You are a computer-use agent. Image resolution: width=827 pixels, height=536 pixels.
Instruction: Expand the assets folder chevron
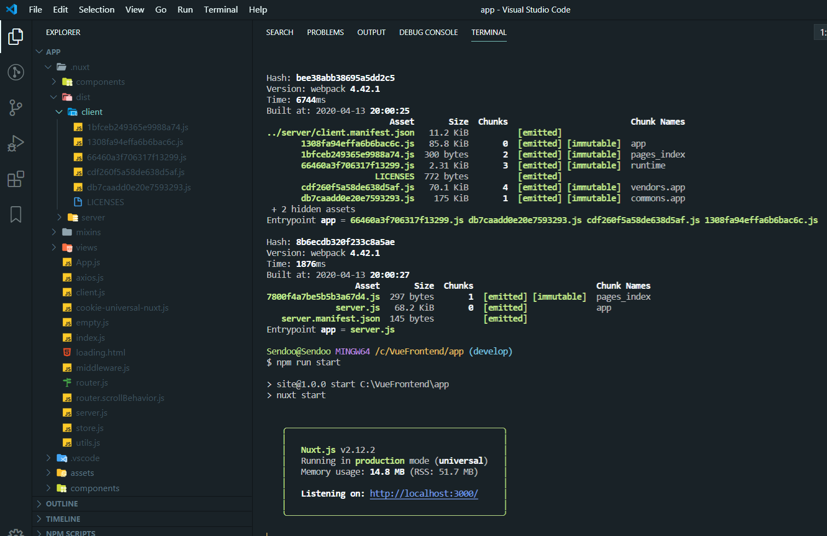coord(48,473)
